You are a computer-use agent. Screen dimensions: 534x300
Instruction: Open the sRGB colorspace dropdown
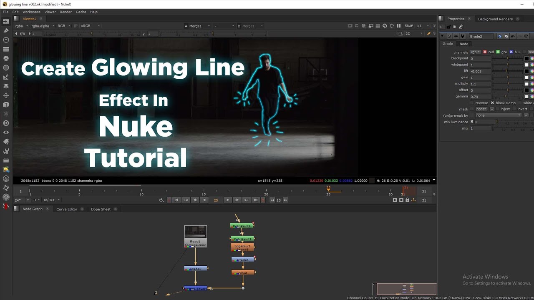coord(90,26)
